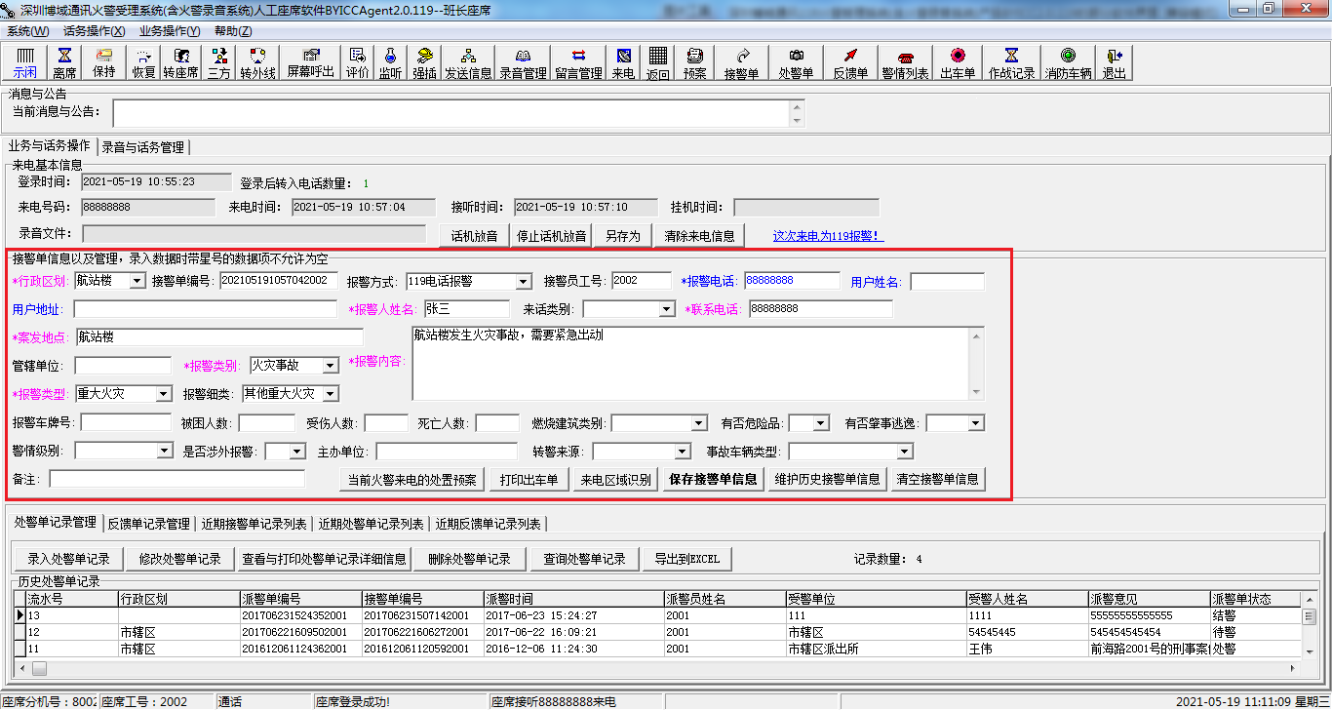Expand the 事故车辆类型 dropdown
Viewport: 1332px width, 710px height.
coord(905,452)
